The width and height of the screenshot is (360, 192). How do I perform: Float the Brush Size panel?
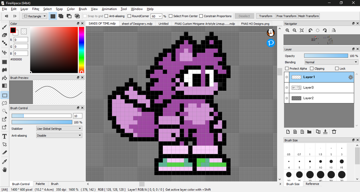click(x=353, y=140)
